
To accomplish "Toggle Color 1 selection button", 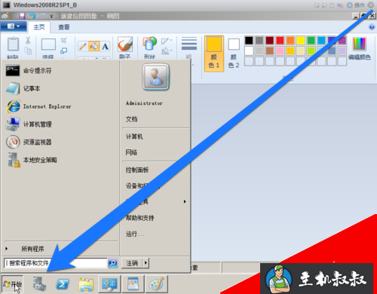I will pyautogui.click(x=214, y=54).
